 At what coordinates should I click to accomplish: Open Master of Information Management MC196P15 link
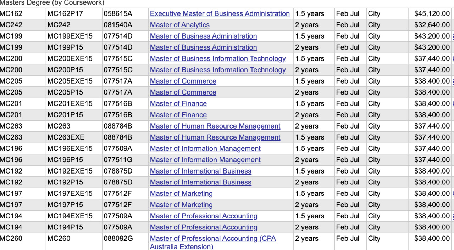(205, 160)
